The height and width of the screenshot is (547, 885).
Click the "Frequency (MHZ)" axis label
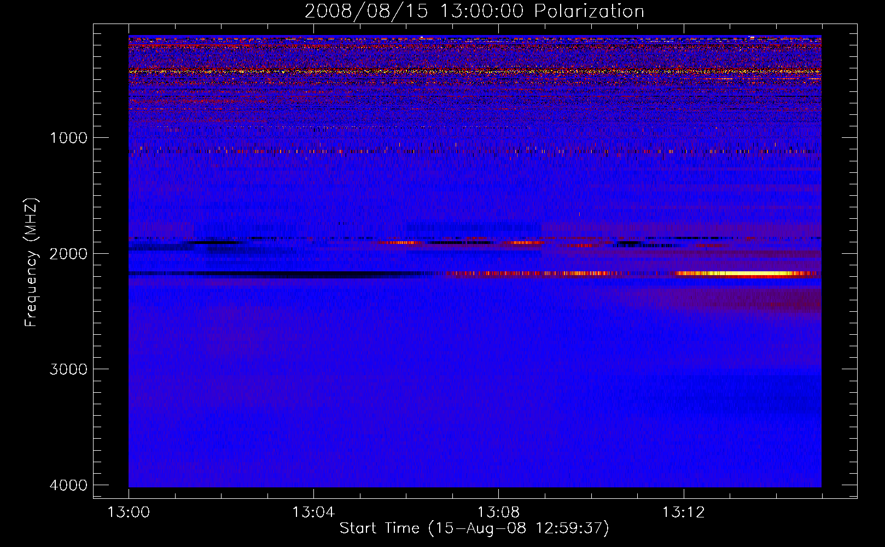pos(32,263)
